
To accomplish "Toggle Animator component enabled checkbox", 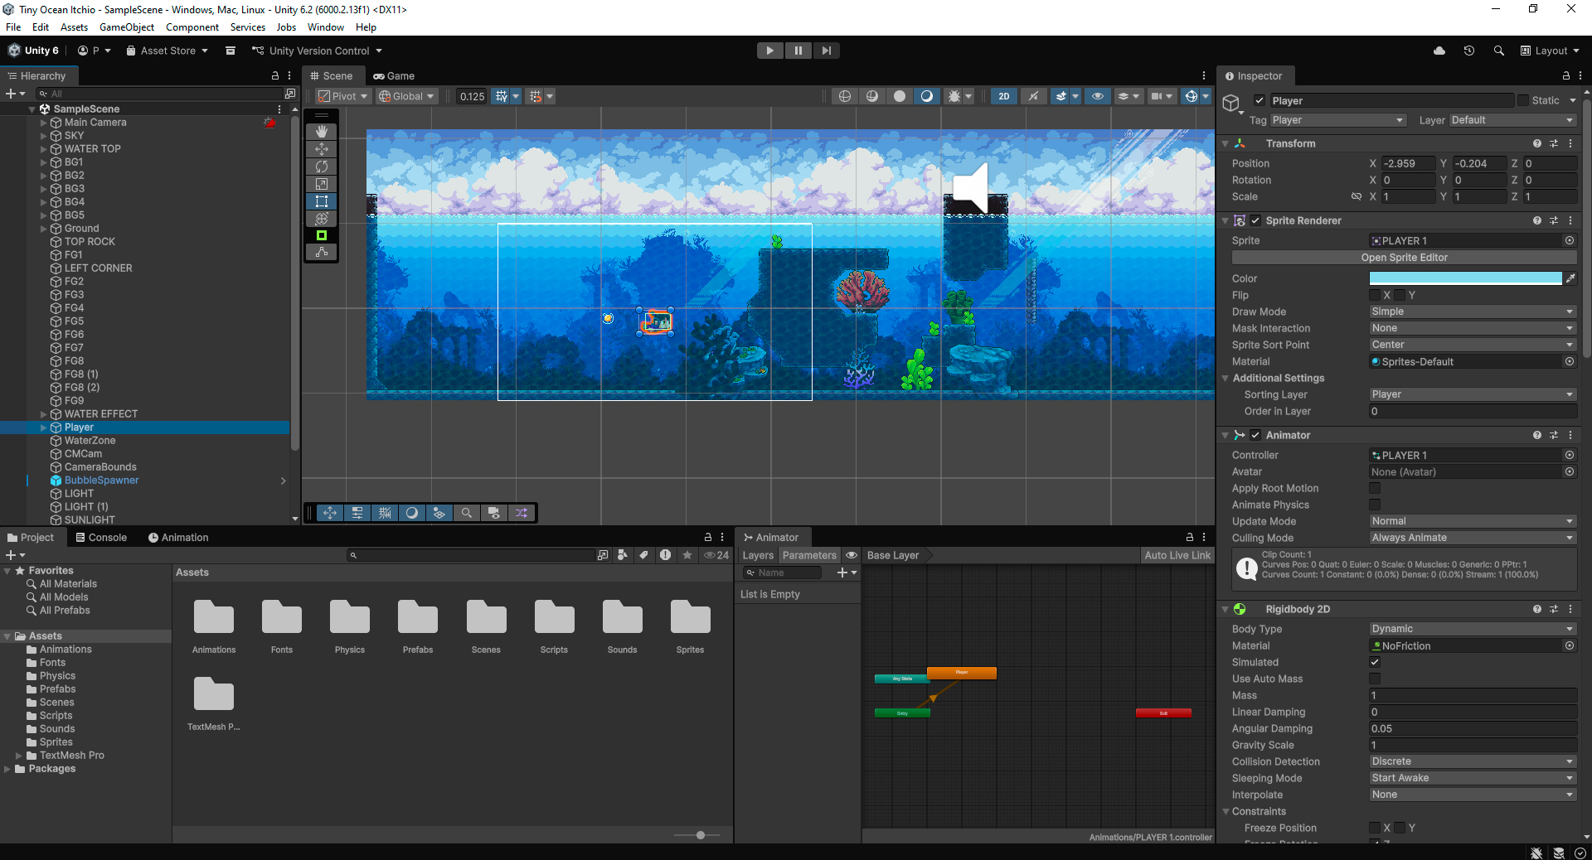I will click(x=1255, y=436).
